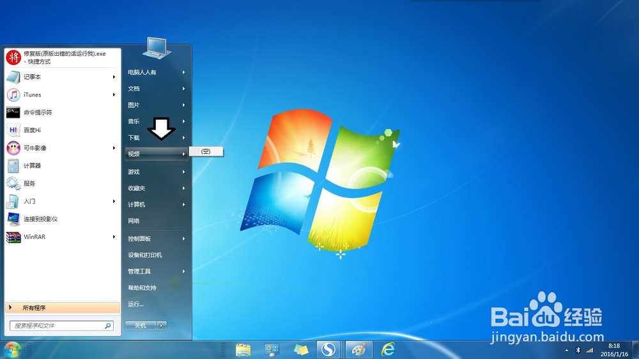The width and height of the screenshot is (639, 359).
Task: Expand the 管理工具 submenu arrow
Action: click(184, 271)
